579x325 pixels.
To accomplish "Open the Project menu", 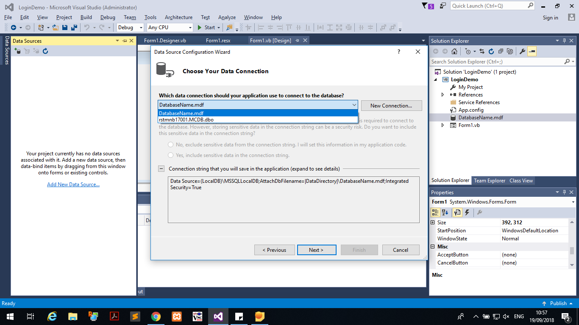I will [x=64, y=17].
